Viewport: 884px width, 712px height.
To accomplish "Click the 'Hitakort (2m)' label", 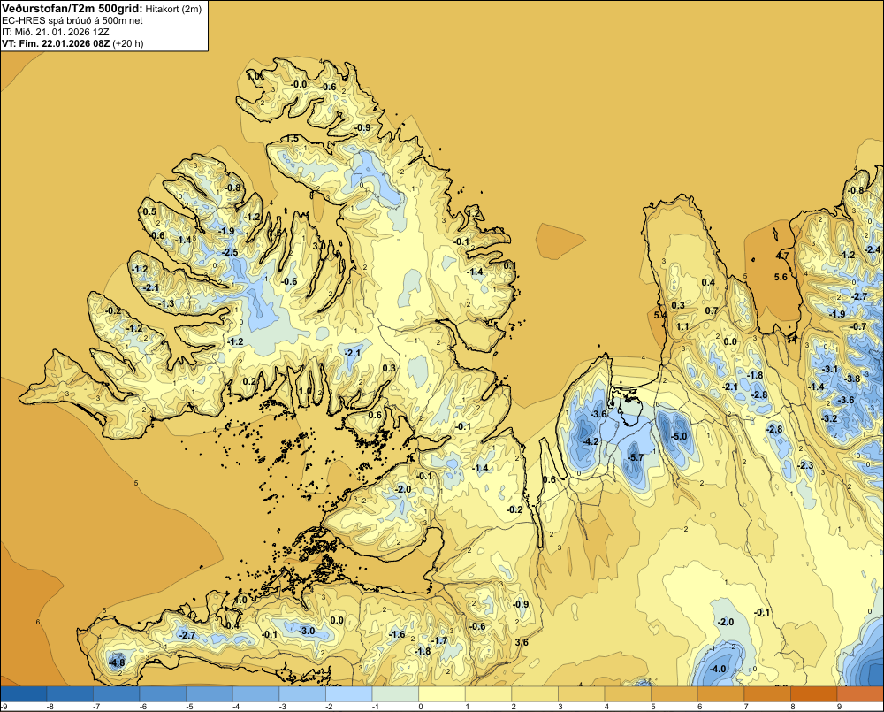I will pos(172,9).
